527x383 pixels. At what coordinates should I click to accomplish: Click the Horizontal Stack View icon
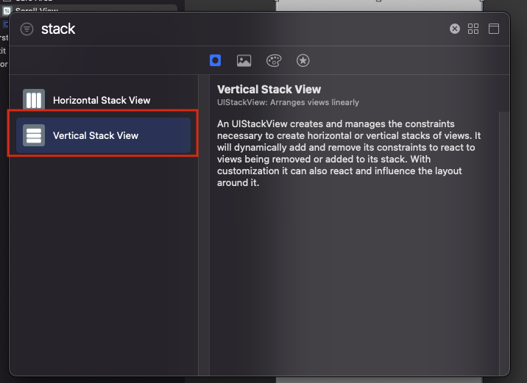tap(34, 99)
